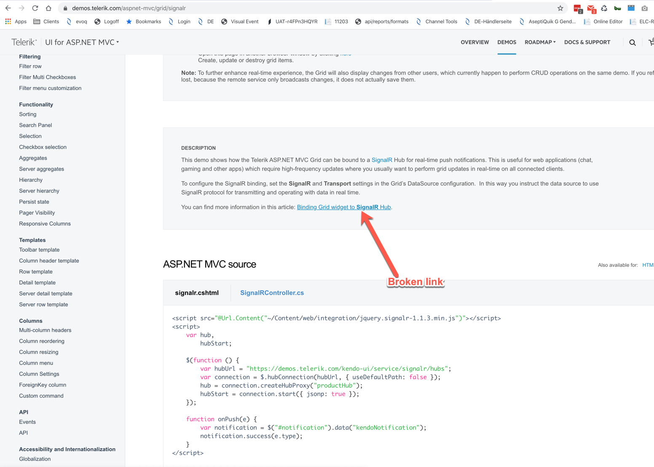The image size is (654, 467).
Task: Bookmark this page with the star icon
Action: pyautogui.click(x=560, y=8)
